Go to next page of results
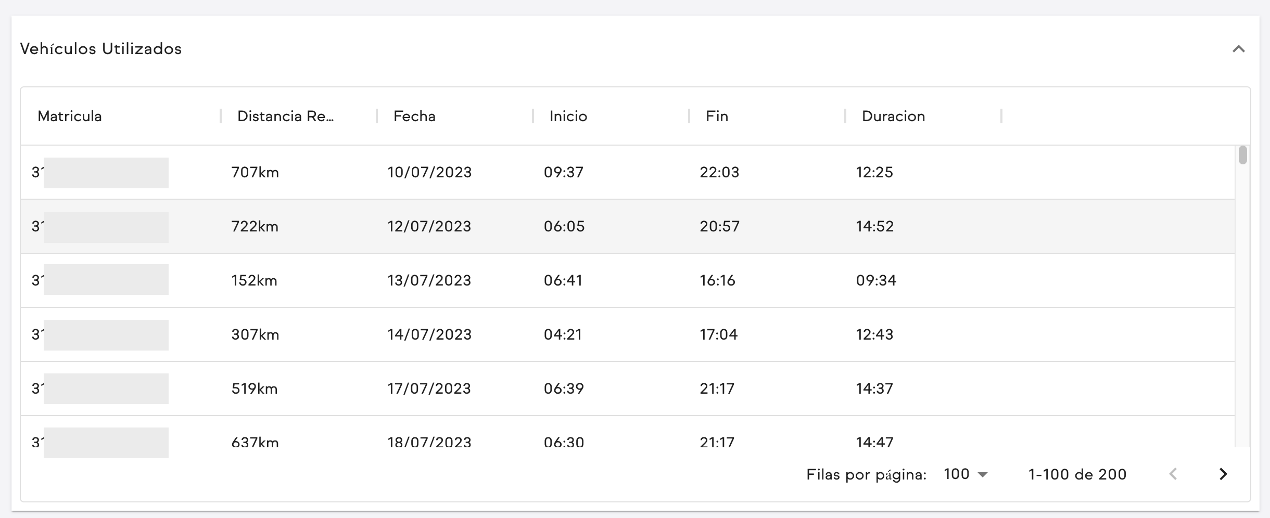Image resolution: width=1270 pixels, height=518 pixels. 1223,474
